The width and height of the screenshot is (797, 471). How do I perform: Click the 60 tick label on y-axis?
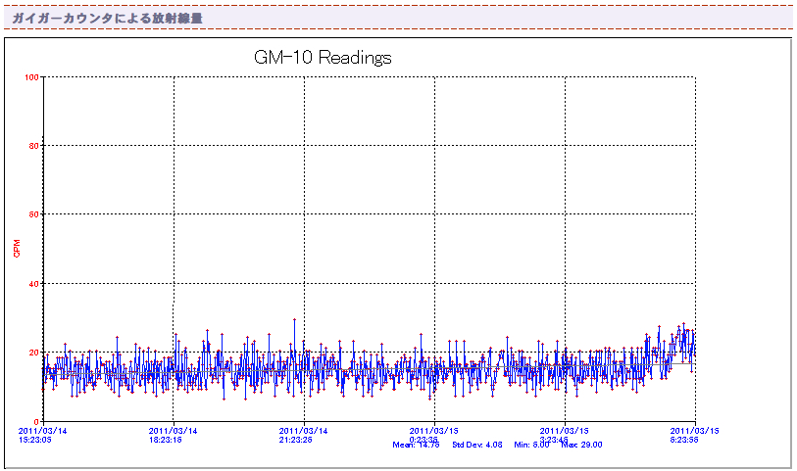point(34,213)
